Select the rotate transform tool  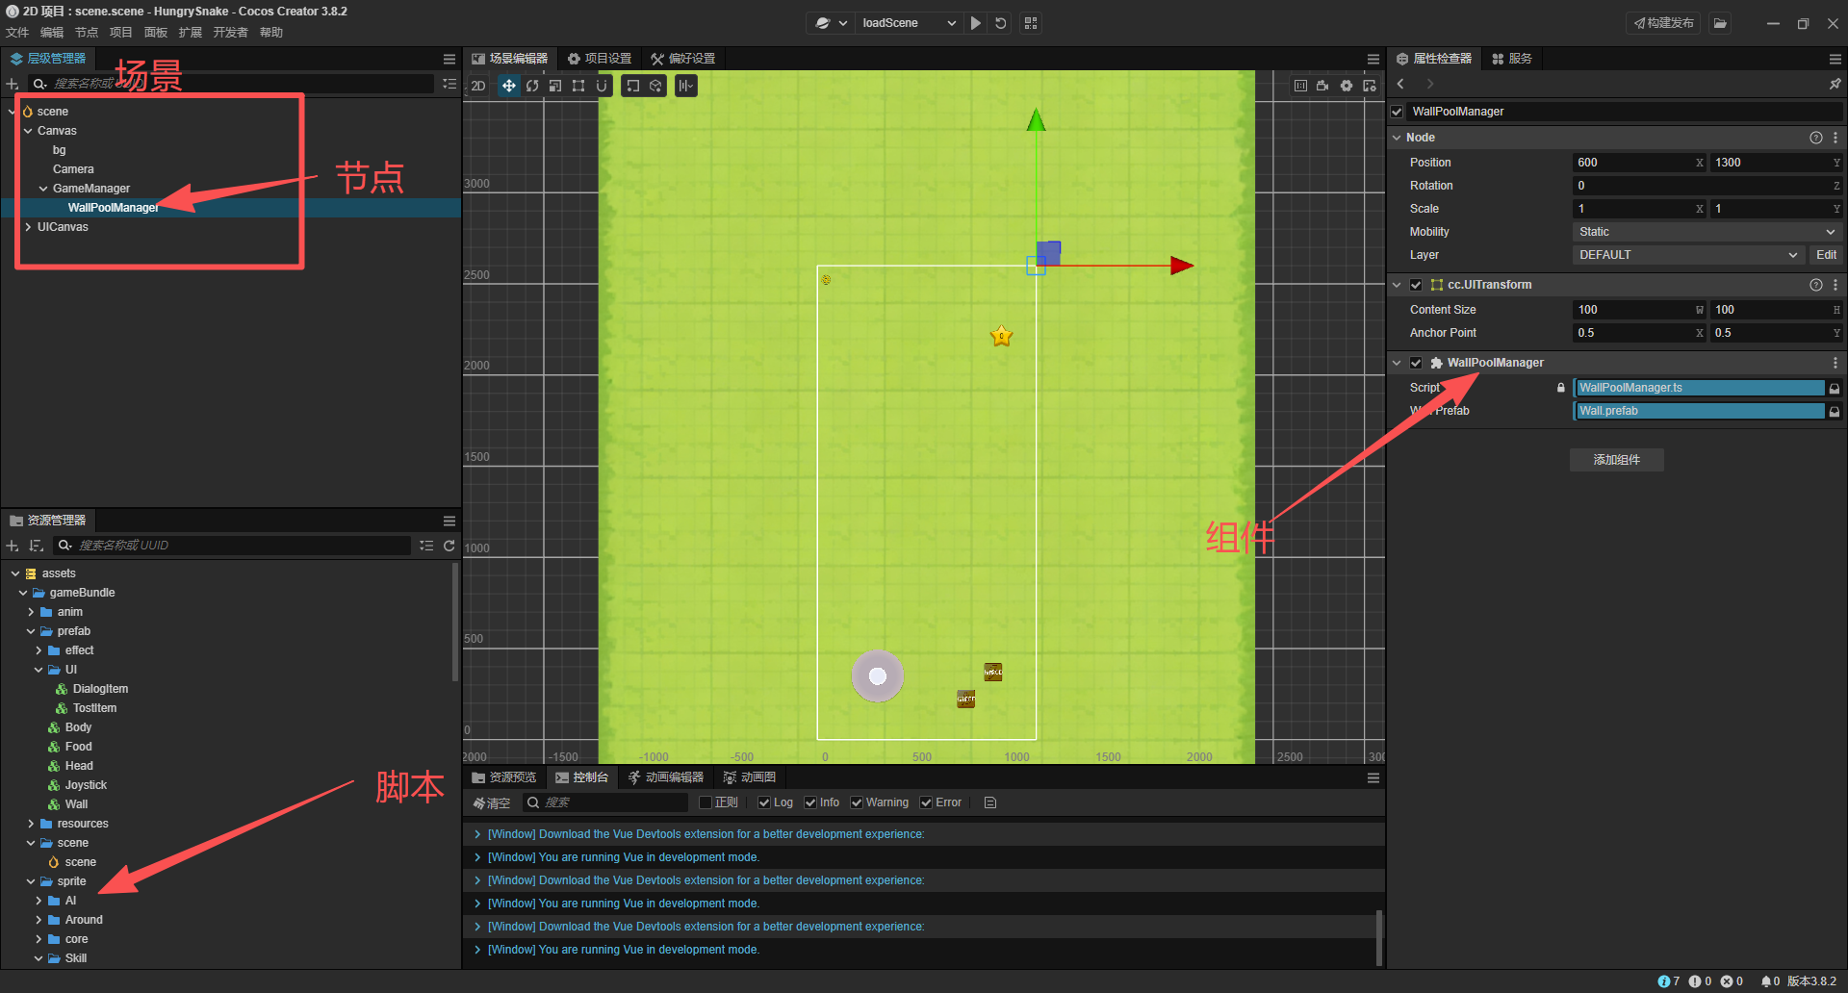(532, 86)
